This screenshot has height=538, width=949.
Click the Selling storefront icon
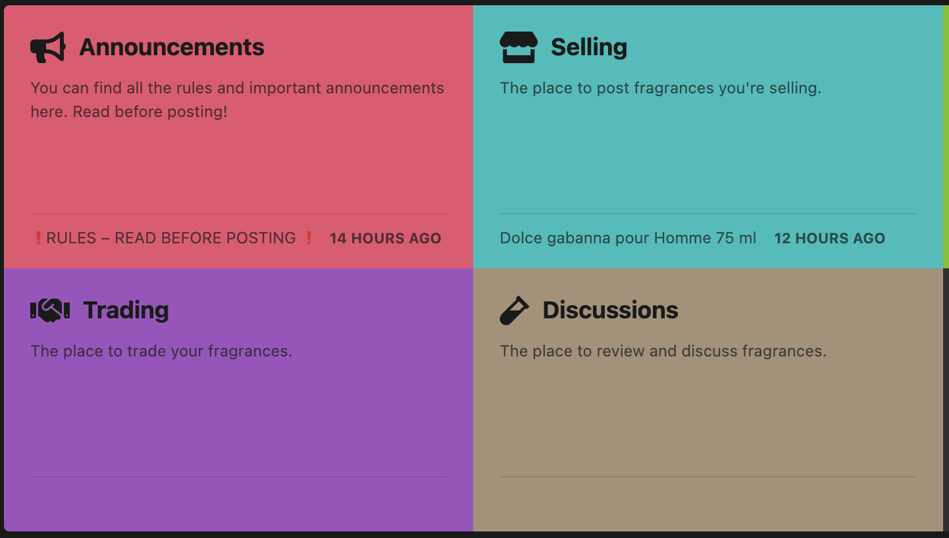[x=519, y=47]
